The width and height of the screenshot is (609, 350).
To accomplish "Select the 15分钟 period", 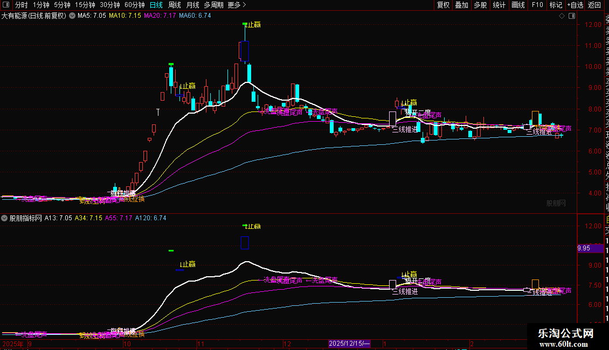I will click(x=85, y=5).
